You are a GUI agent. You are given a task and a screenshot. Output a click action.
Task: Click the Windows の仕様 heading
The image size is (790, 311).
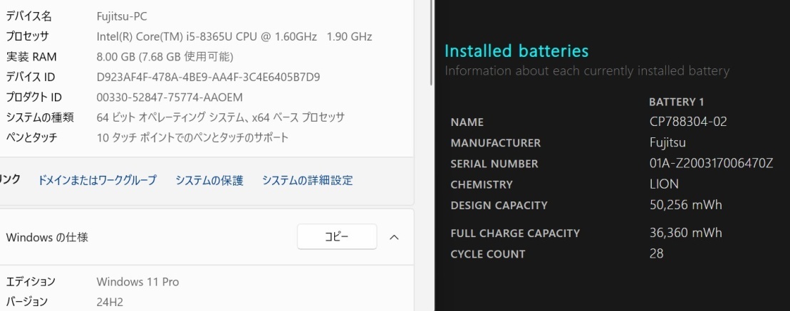(47, 237)
